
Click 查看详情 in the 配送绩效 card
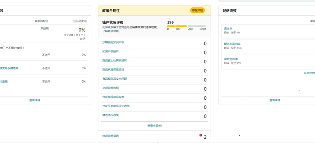[x=275, y=100]
